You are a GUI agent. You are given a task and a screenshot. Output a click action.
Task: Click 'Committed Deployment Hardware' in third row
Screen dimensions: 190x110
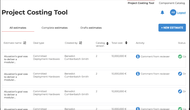[x=46, y=93]
